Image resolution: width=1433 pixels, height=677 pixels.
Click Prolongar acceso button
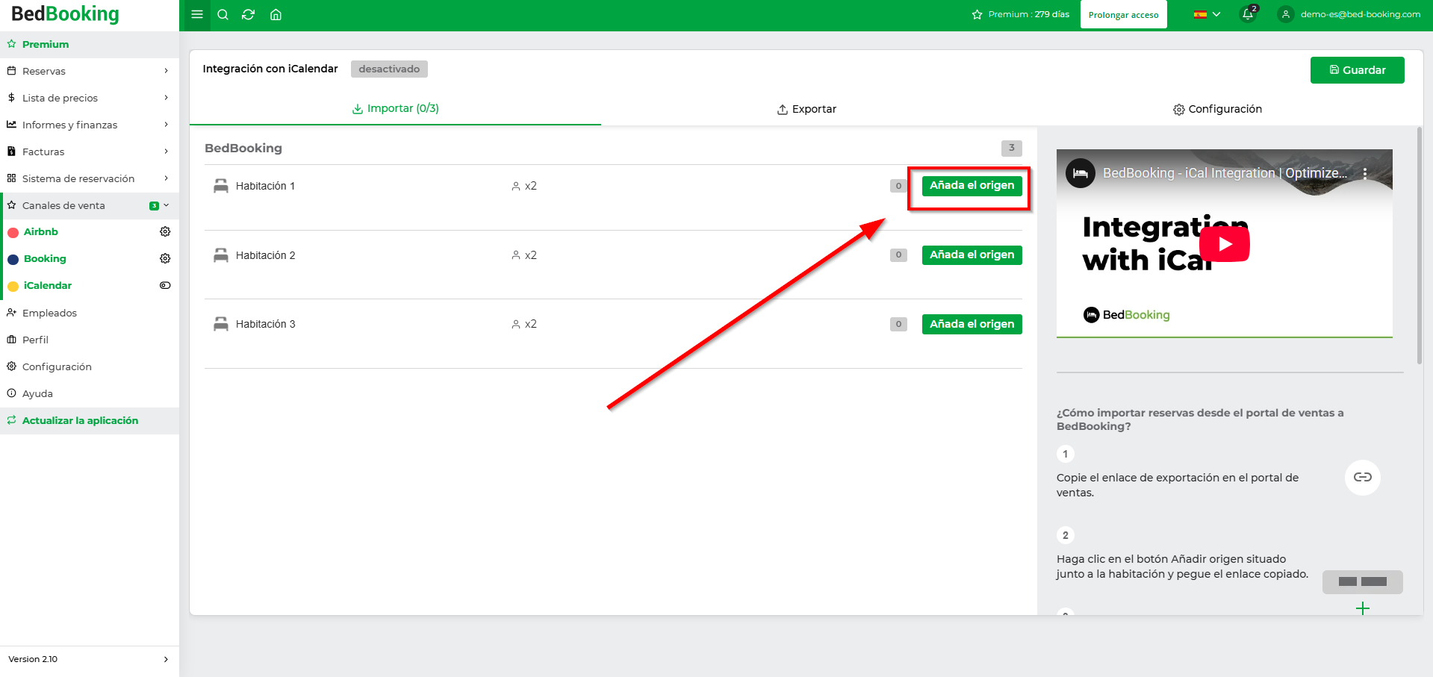click(1123, 15)
